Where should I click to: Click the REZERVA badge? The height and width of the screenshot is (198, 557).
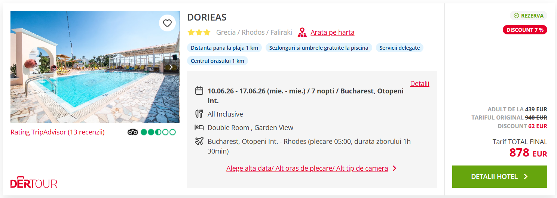point(528,16)
